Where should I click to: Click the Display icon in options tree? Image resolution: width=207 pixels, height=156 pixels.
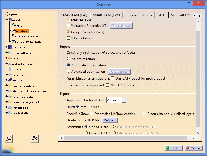13,25
